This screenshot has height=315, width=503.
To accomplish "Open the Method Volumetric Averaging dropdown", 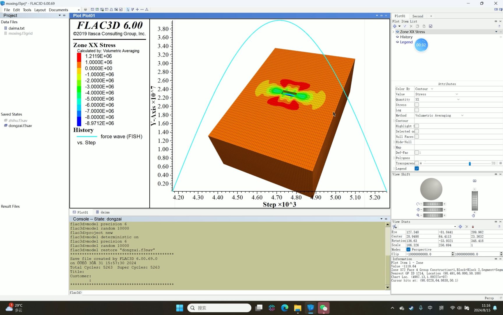I will [x=462, y=116].
